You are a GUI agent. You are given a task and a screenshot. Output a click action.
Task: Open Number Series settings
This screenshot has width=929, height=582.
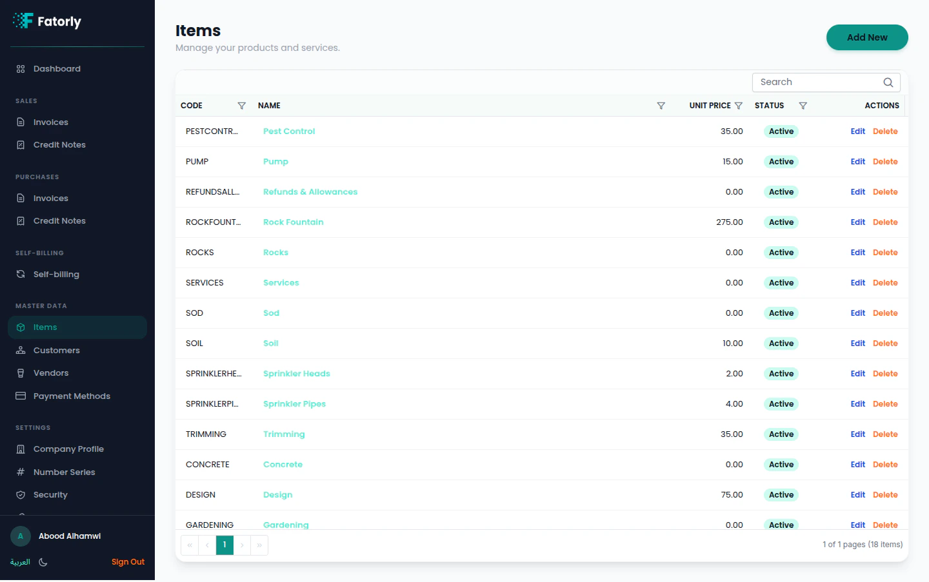tap(77, 472)
